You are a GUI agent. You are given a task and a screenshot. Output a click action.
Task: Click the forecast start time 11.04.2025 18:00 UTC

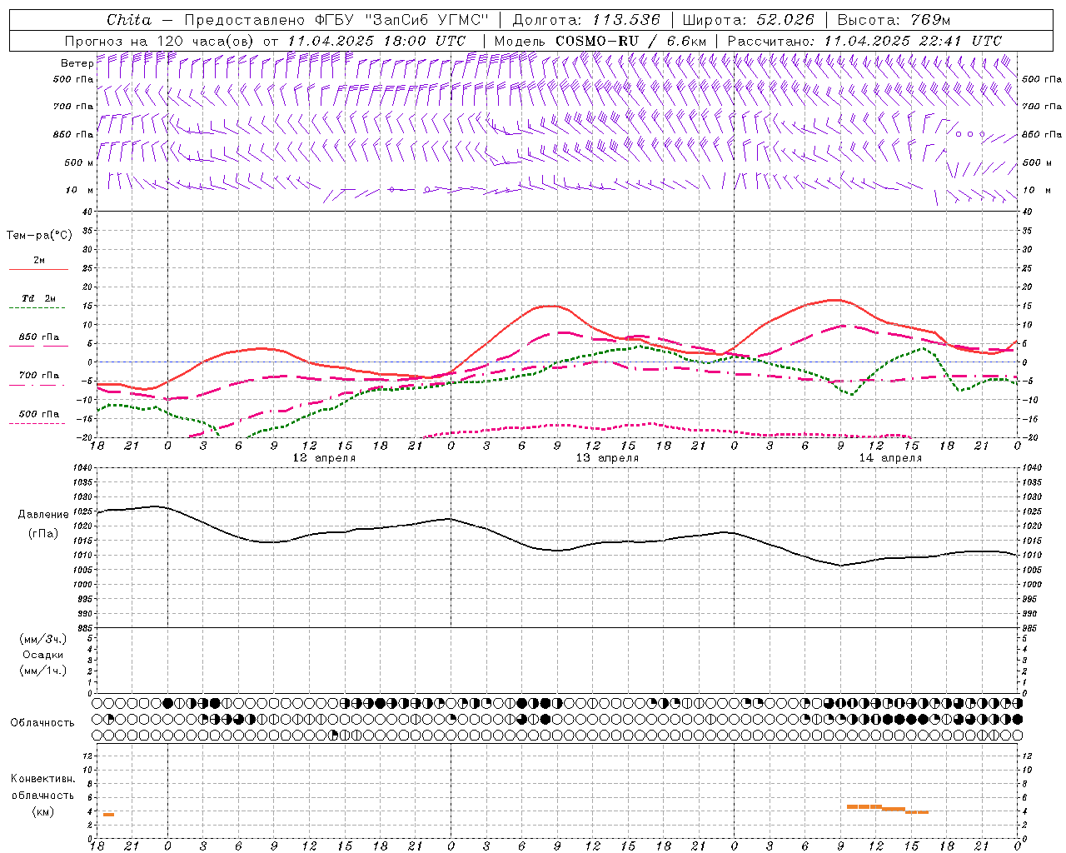click(x=376, y=41)
